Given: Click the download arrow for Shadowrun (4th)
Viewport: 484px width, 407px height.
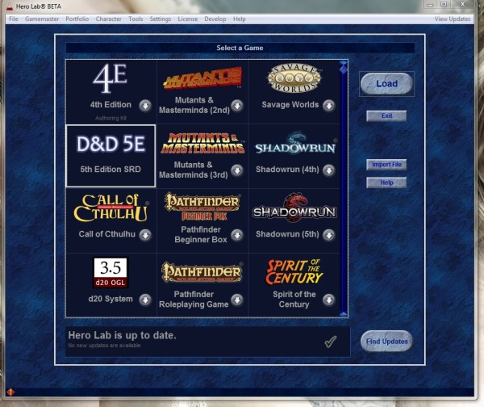Looking at the screenshot, I should point(329,170).
